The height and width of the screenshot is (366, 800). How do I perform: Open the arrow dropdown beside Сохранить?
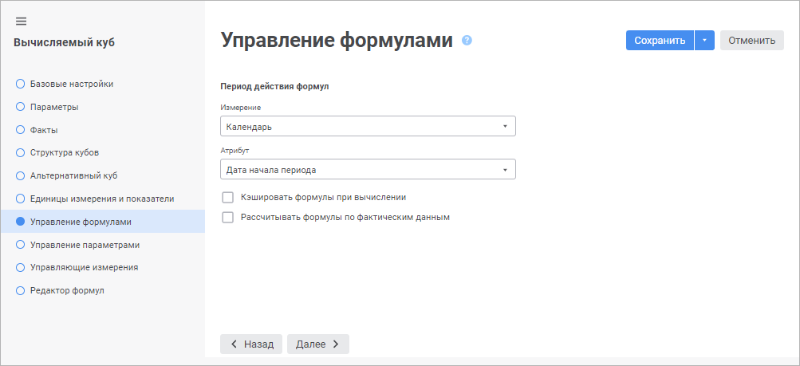click(x=704, y=41)
